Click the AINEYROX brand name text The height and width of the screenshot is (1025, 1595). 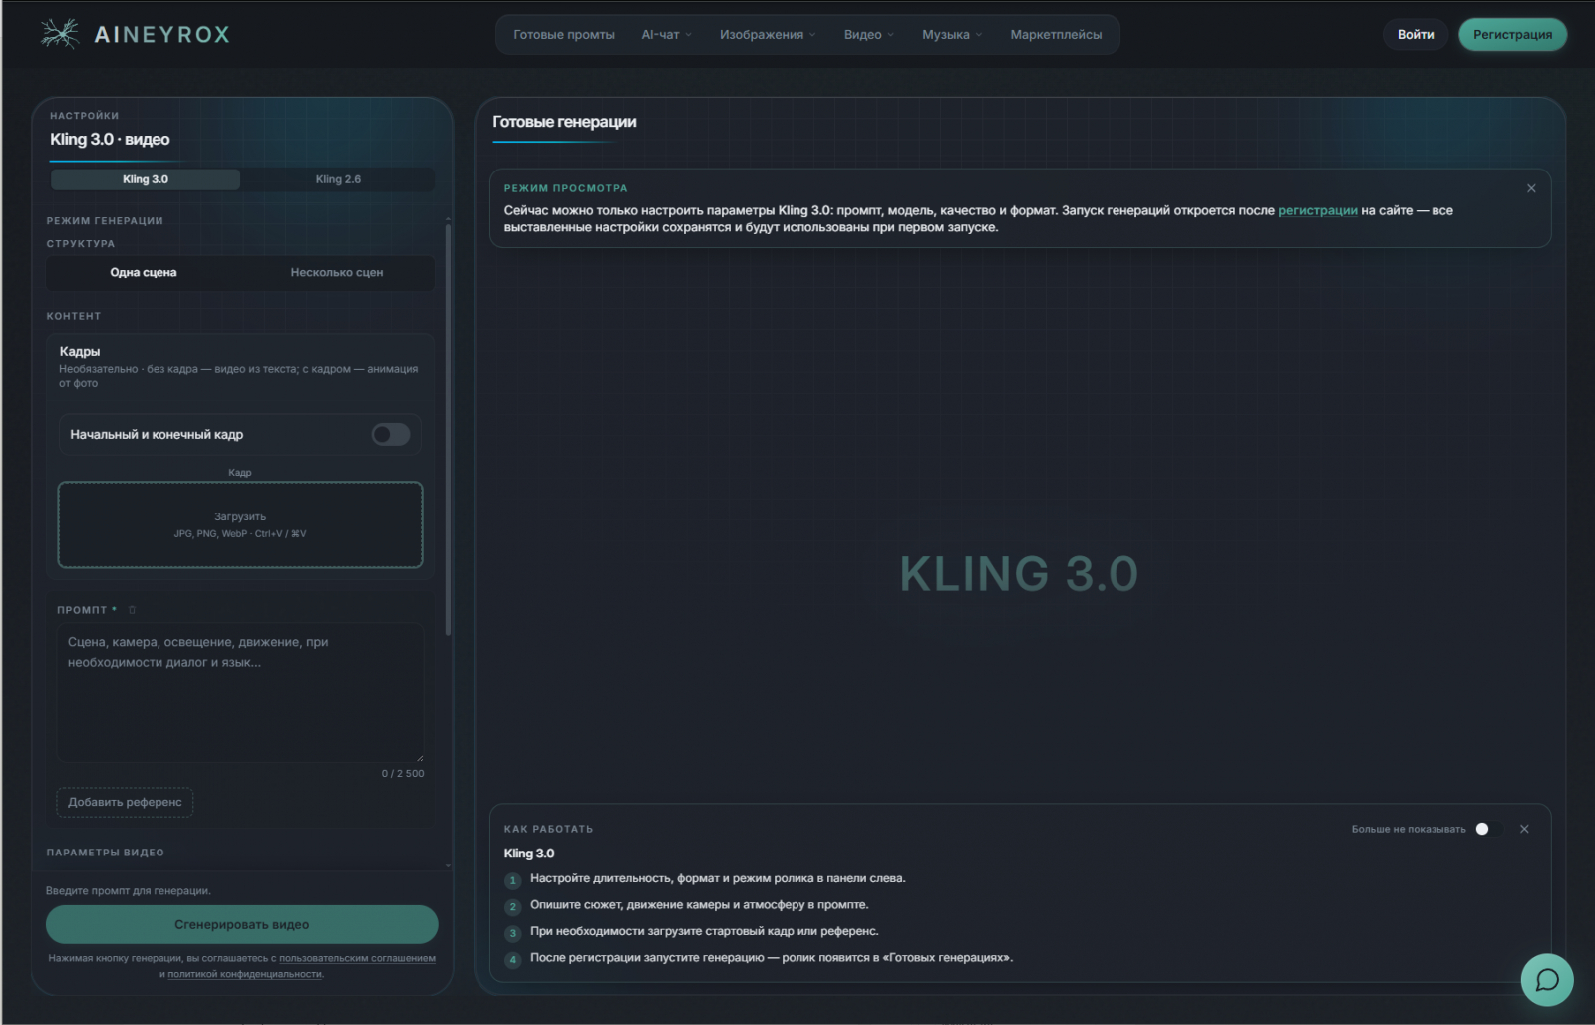pyautogui.click(x=161, y=35)
